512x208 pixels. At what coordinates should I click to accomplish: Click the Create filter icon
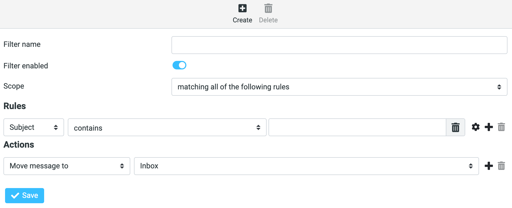[x=242, y=9]
